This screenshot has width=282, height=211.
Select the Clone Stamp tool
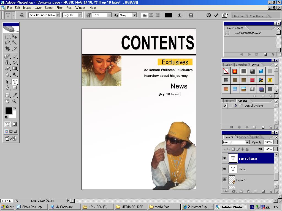pyautogui.click(x=7, y=62)
